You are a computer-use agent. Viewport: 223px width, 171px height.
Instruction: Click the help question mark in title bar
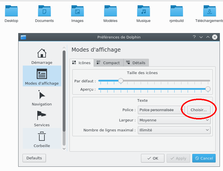(194, 37)
